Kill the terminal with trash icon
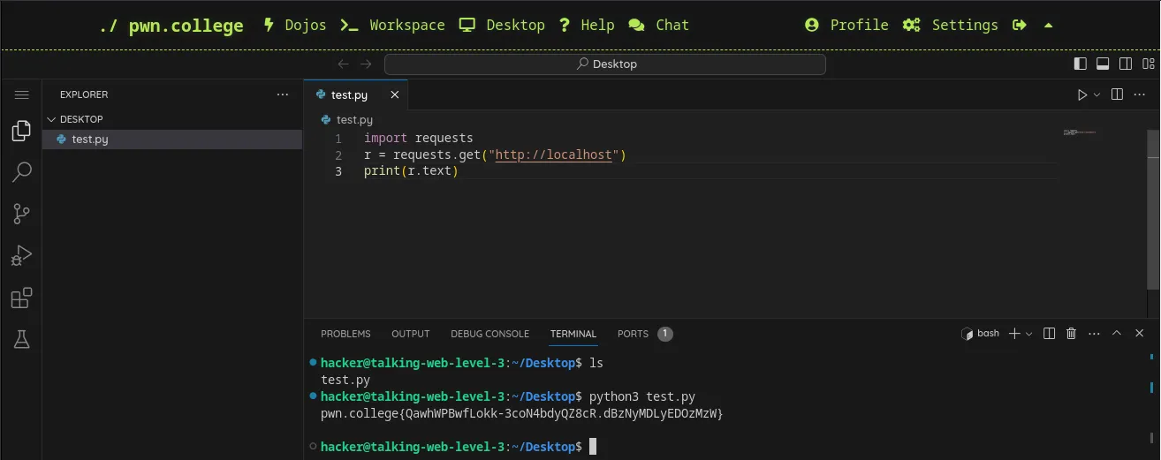 click(1072, 333)
